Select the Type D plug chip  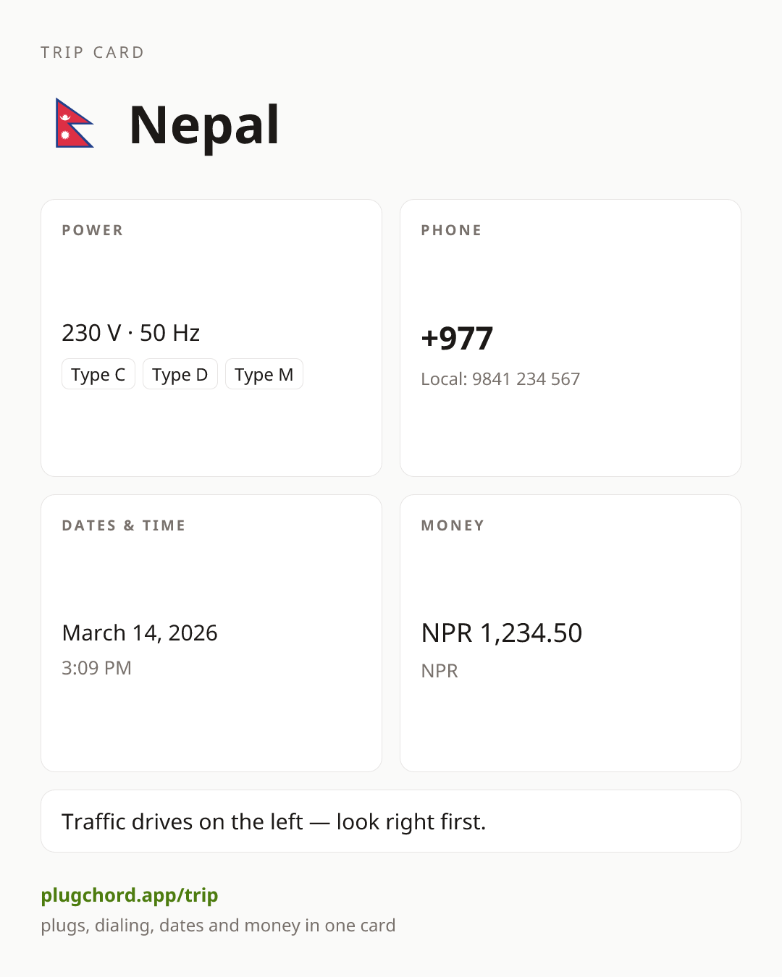coord(180,374)
